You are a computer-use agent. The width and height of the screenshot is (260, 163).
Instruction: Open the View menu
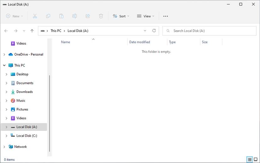point(146,16)
